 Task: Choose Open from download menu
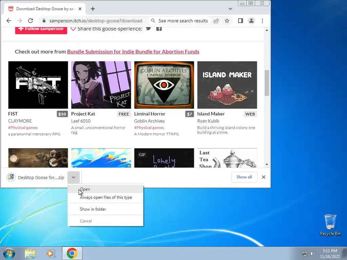tap(106, 189)
